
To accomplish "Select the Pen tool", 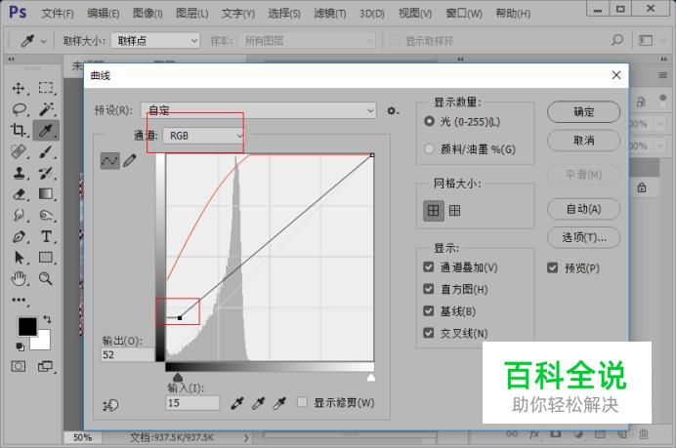I will 19,236.
